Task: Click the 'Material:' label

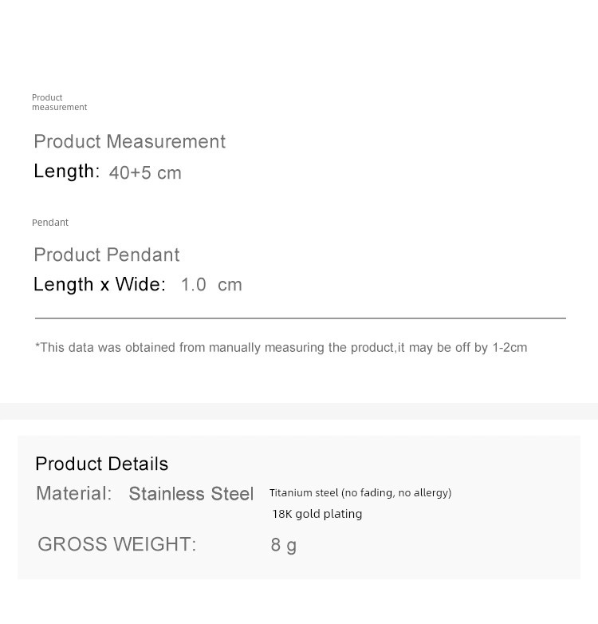Action: point(74,493)
